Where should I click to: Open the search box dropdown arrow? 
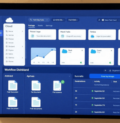tap(47, 20)
